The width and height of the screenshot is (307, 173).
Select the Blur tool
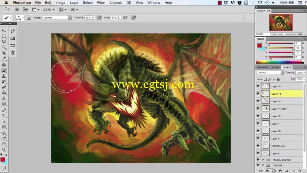point(4,98)
